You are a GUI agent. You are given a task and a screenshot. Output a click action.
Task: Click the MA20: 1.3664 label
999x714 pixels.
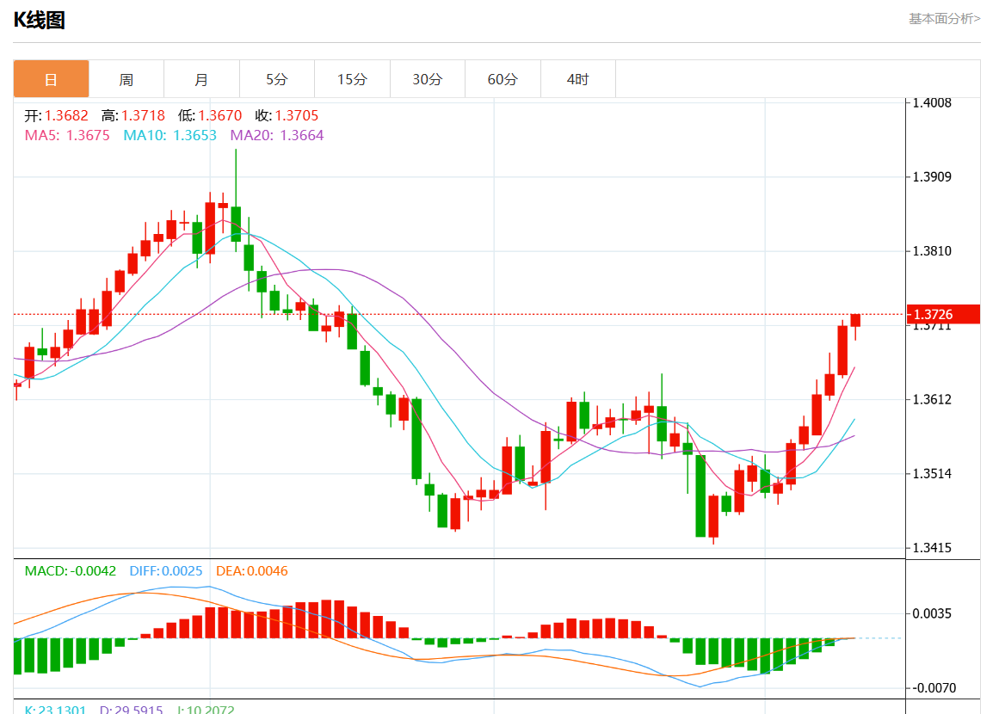coord(276,135)
